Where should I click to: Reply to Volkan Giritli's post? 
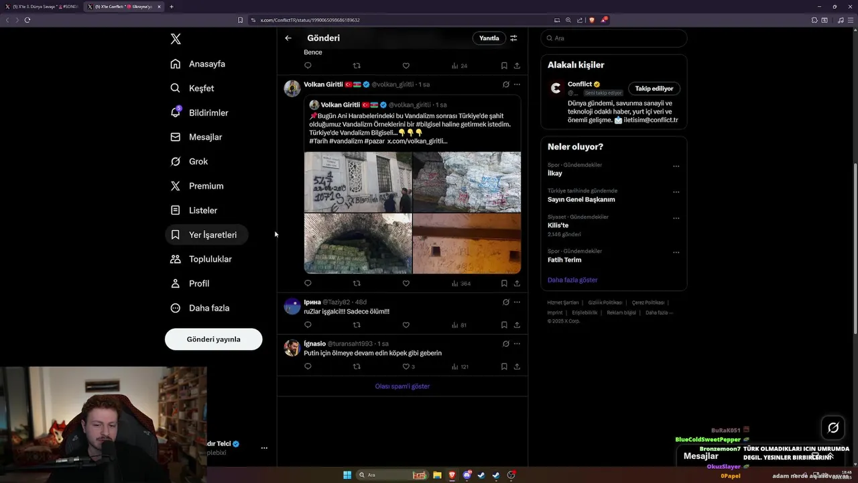click(308, 283)
